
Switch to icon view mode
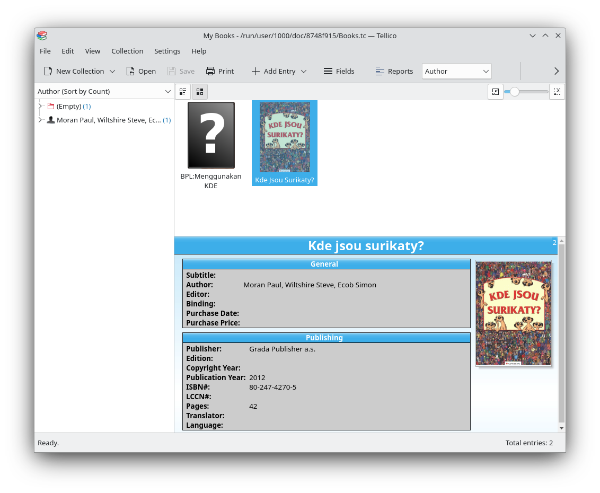[200, 92]
